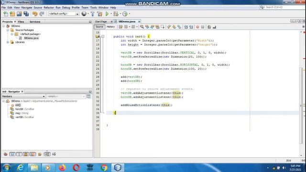The height and width of the screenshot is (172, 306).
Task: Toggle Highlight Search in editor toolbar
Action: (157, 27)
